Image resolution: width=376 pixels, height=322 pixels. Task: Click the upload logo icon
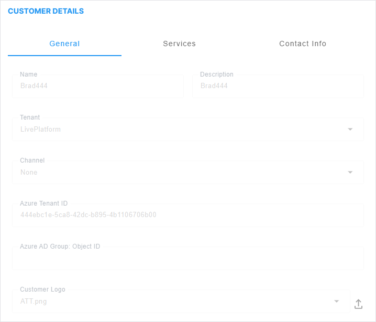pyautogui.click(x=358, y=304)
